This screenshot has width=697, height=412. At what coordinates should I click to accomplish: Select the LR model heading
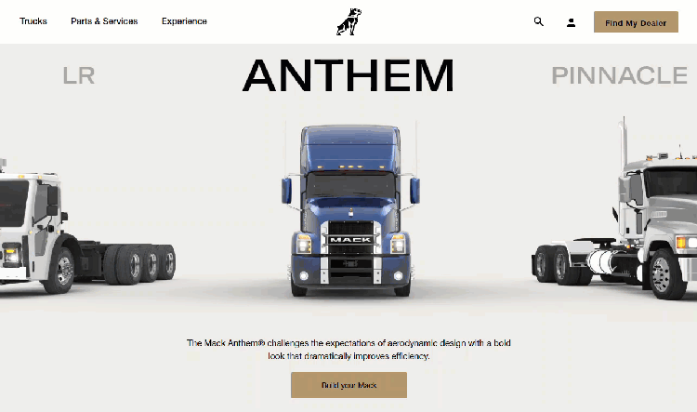point(79,75)
